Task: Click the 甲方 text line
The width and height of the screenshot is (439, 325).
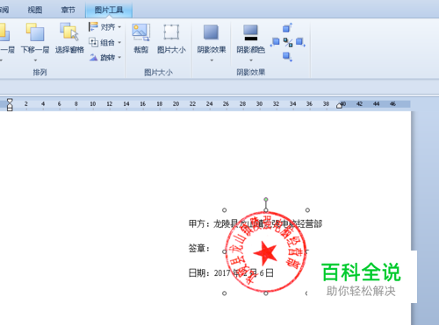Action: click(x=255, y=224)
